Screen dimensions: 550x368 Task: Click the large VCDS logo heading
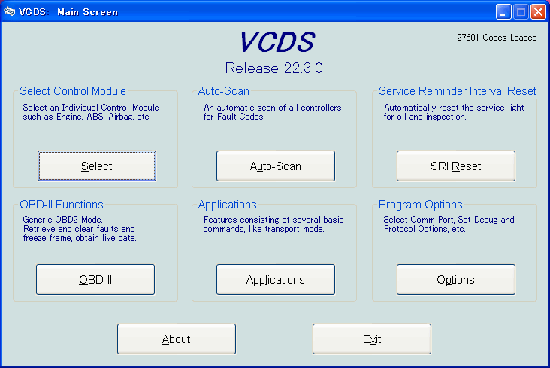[277, 42]
